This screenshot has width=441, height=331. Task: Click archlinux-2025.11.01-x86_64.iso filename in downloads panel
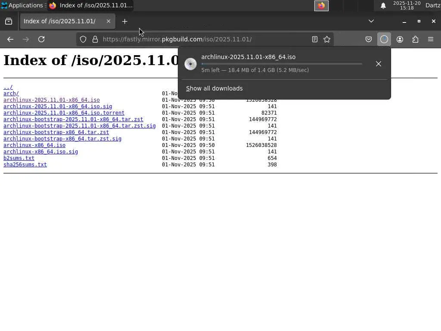click(248, 57)
